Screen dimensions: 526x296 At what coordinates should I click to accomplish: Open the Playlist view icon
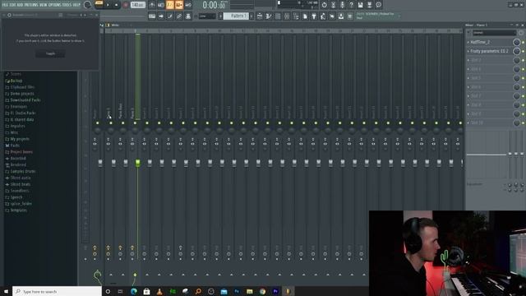260,16
